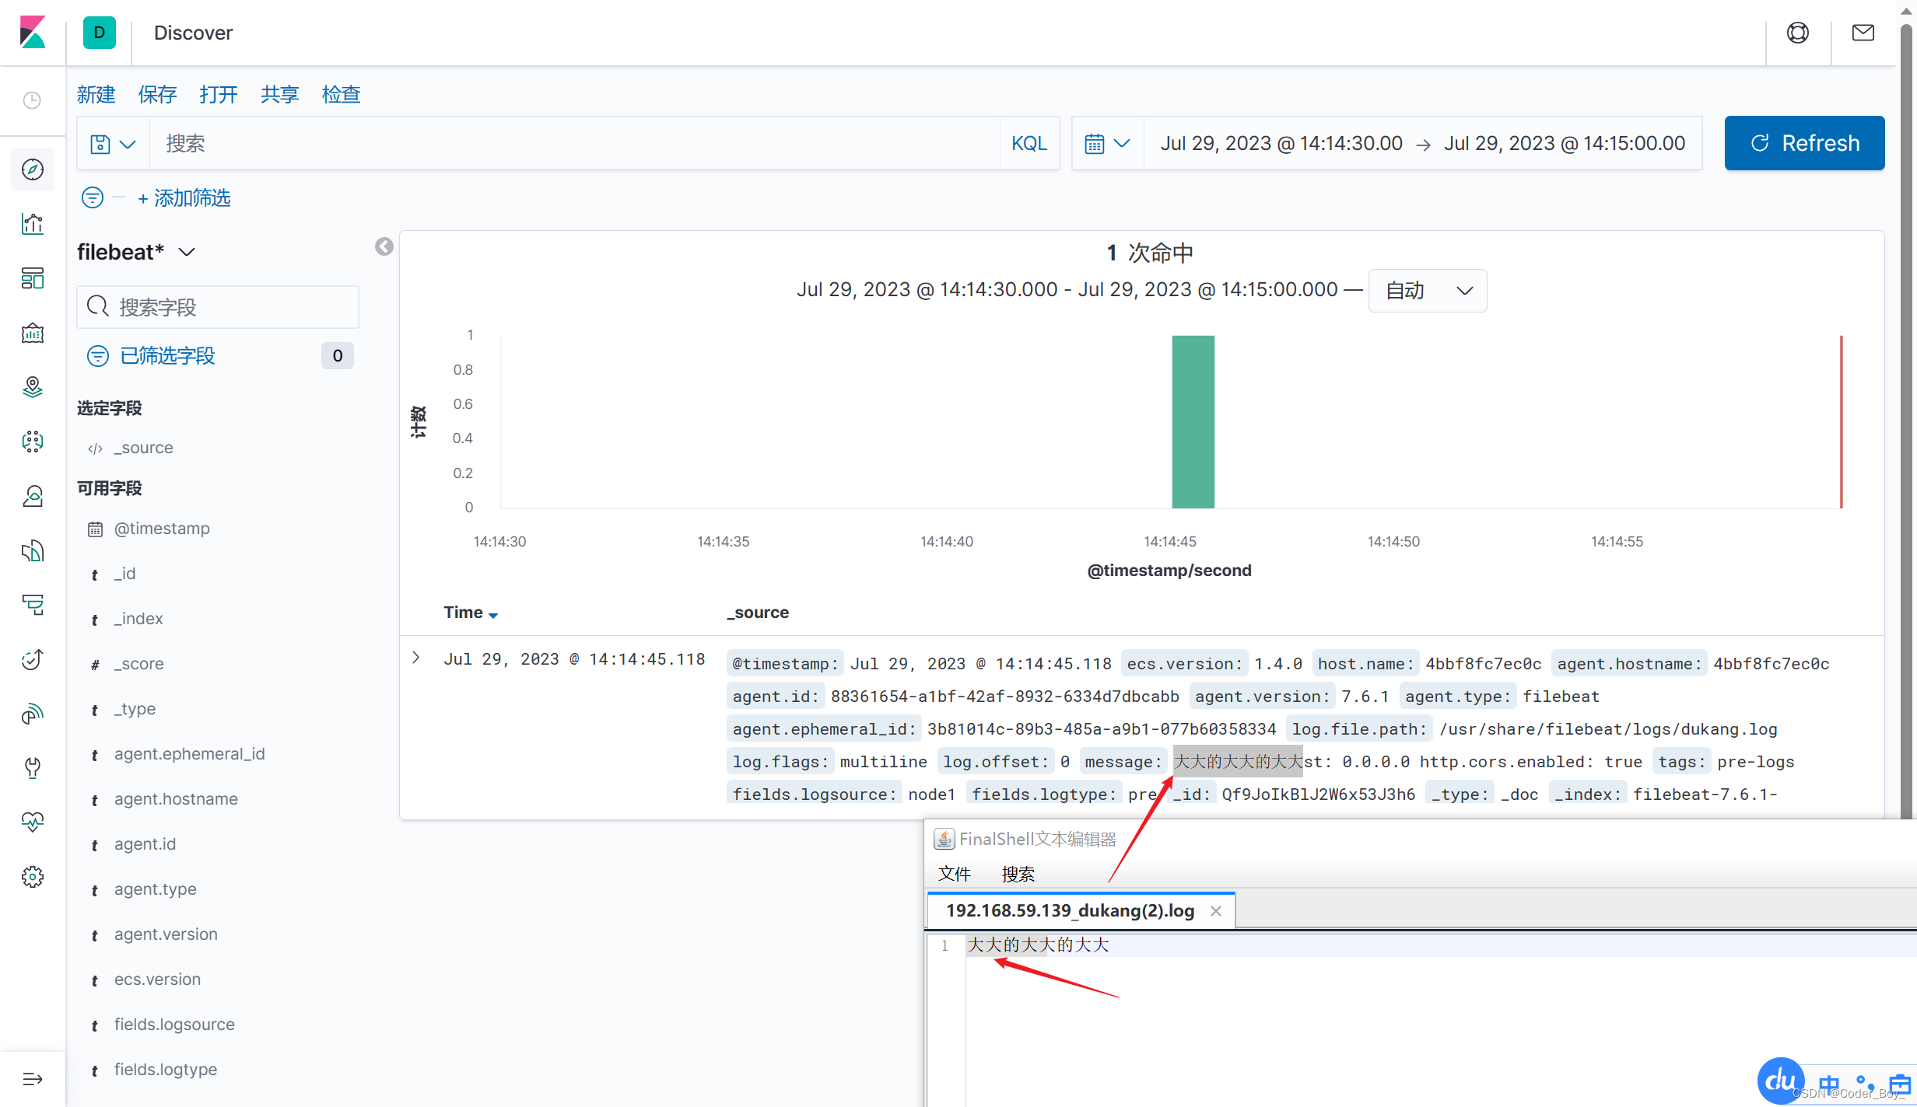Viewport: 1917px width, 1107px height.
Task: Sort by the Time column
Action: click(x=471, y=613)
